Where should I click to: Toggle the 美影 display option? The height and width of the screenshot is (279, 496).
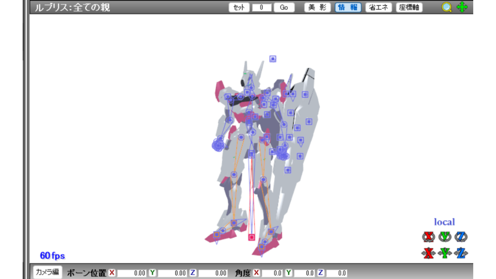click(317, 7)
